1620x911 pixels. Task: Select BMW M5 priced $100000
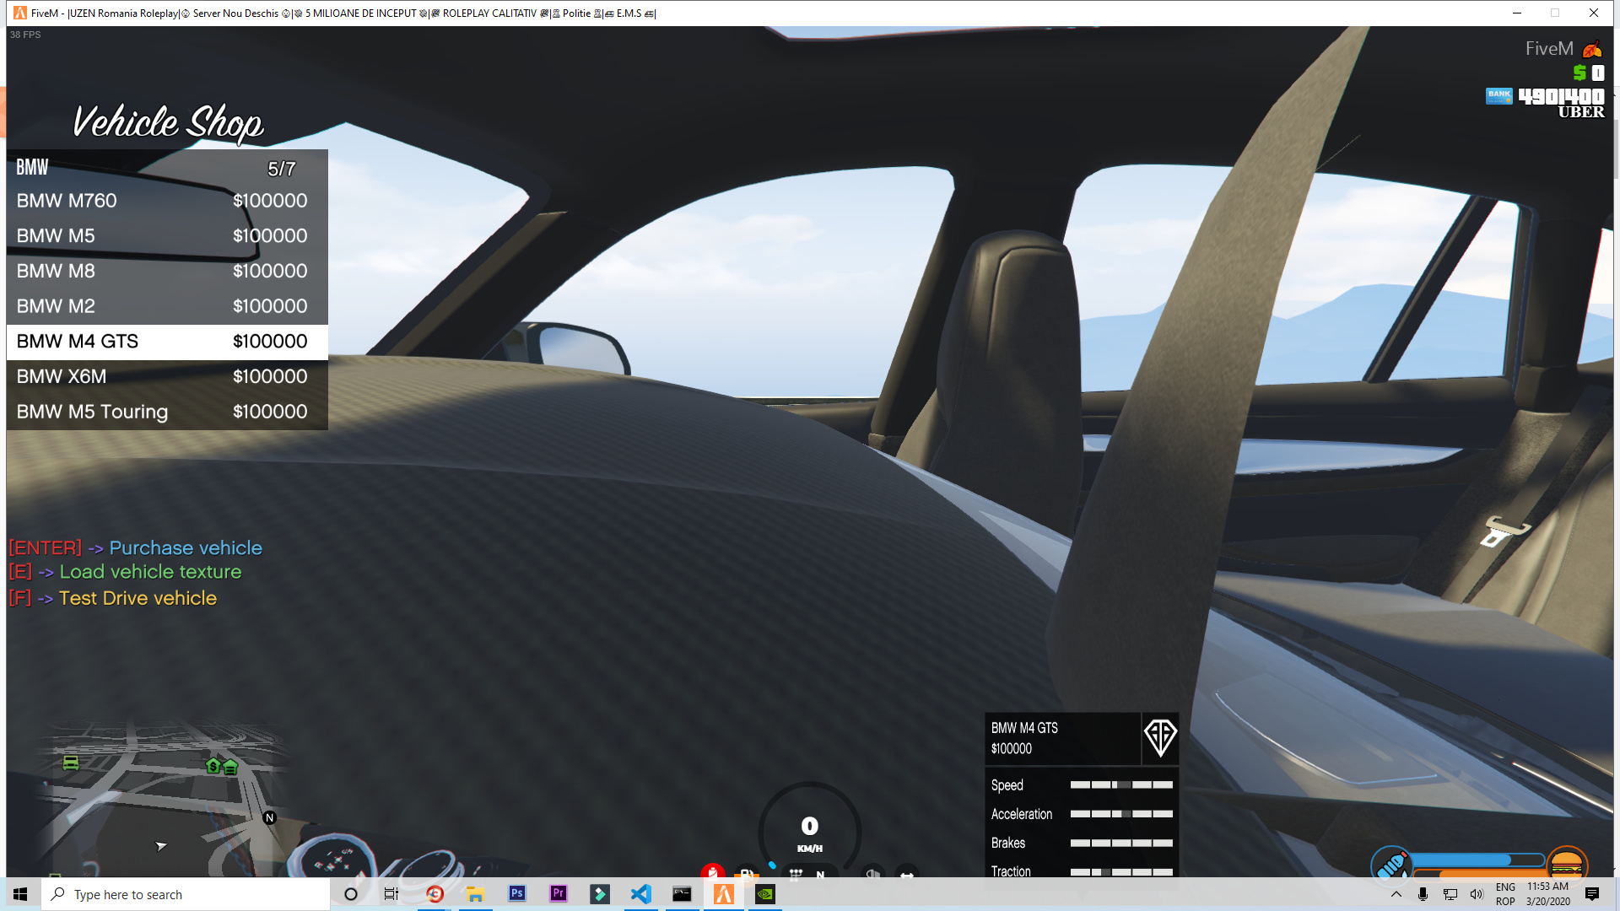click(x=167, y=236)
